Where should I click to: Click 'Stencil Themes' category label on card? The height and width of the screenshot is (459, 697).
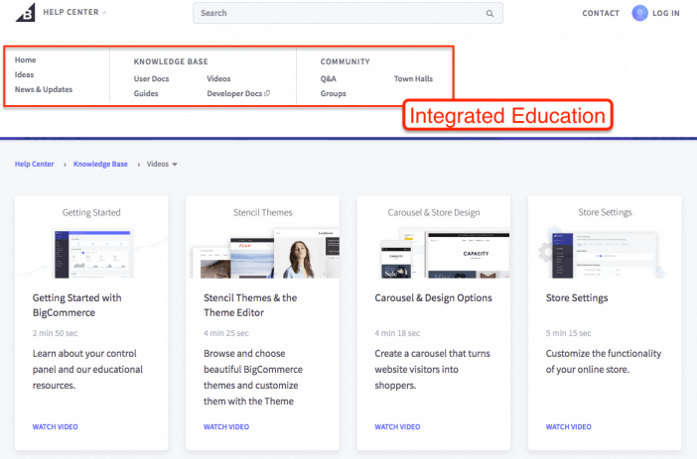[x=263, y=212]
